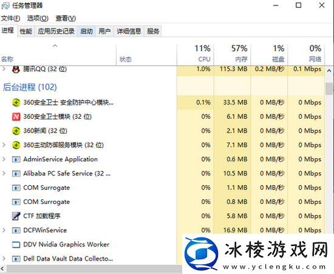Select the 后台进程 (102) group heading
Screen dimensions: 334x274
point(30,87)
